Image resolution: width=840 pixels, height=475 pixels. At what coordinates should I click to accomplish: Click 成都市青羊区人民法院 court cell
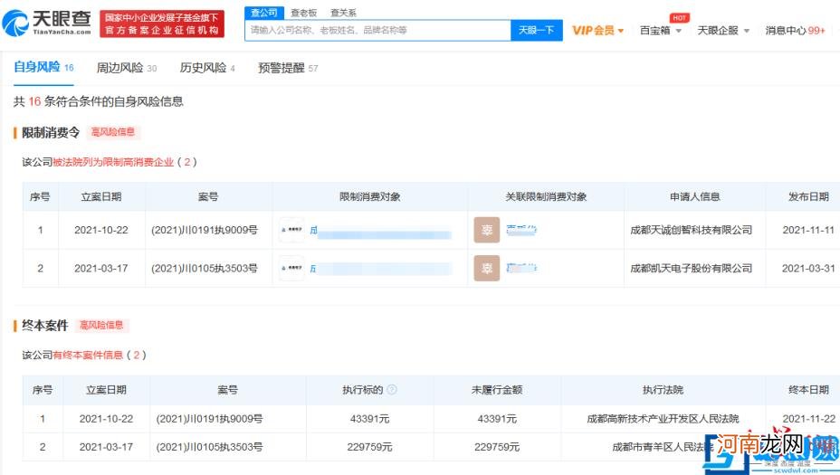pos(663,447)
